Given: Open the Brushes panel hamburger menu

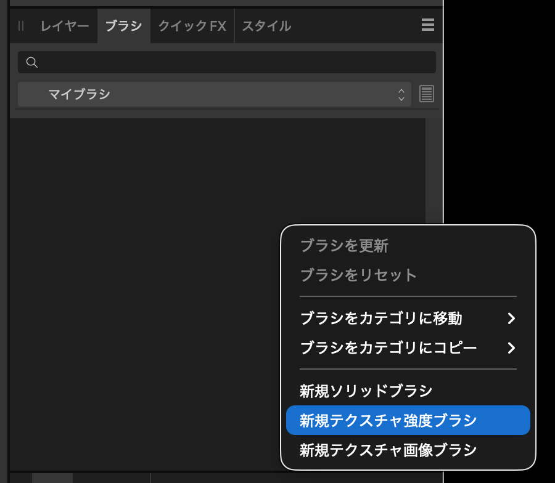Looking at the screenshot, I should point(428,25).
